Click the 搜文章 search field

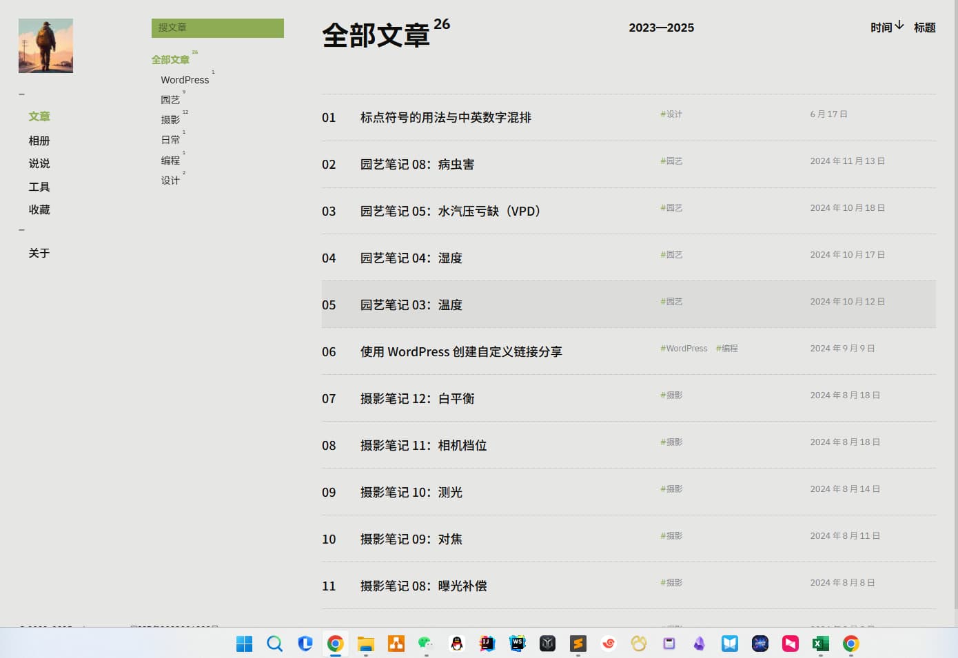[x=217, y=28]
